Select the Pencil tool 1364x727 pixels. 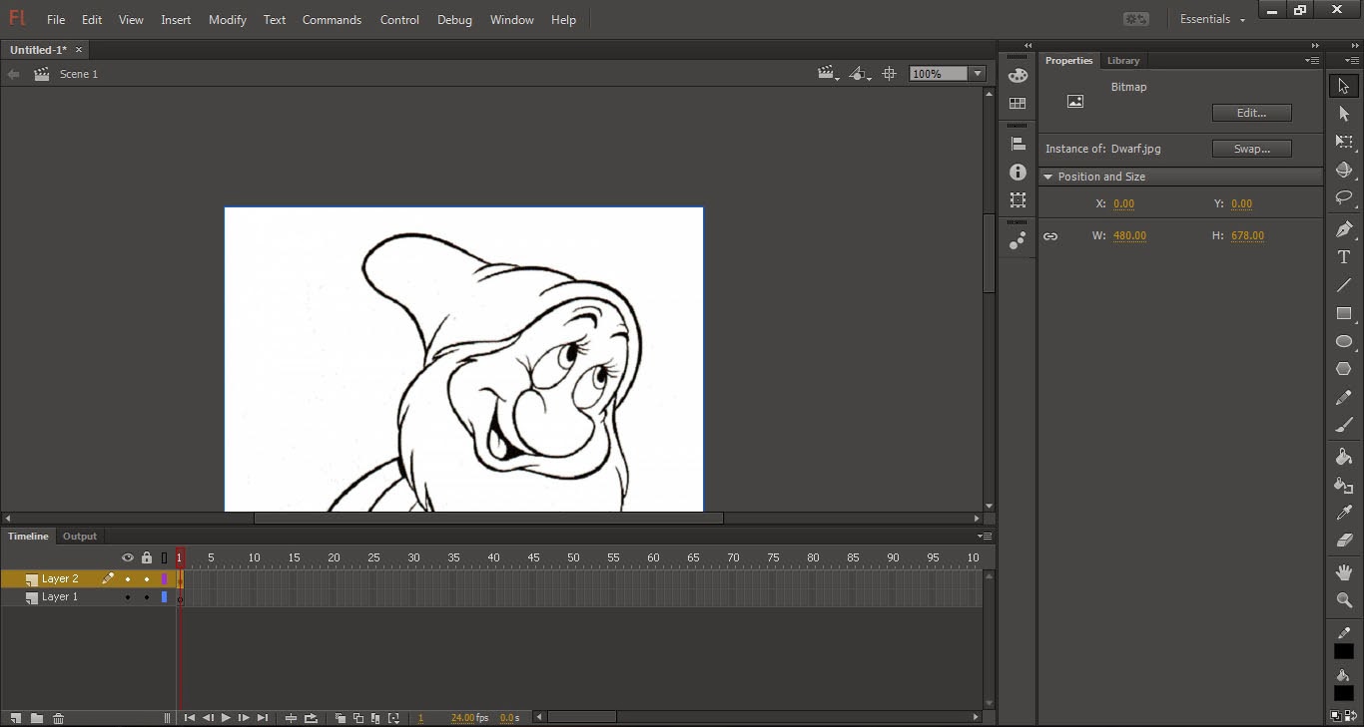click(1344, 397)
